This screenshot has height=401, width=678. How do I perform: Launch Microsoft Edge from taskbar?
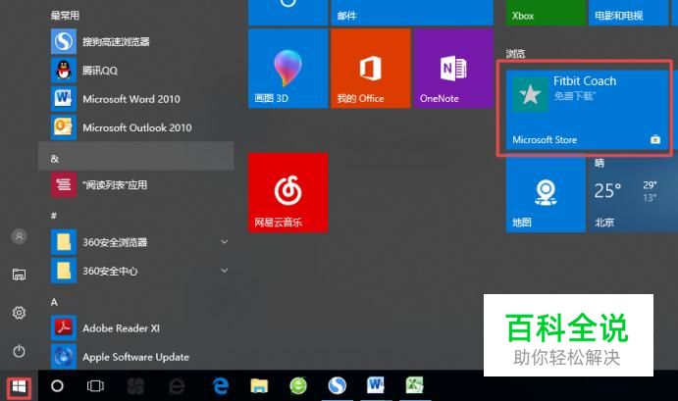[x=221, y=386]
